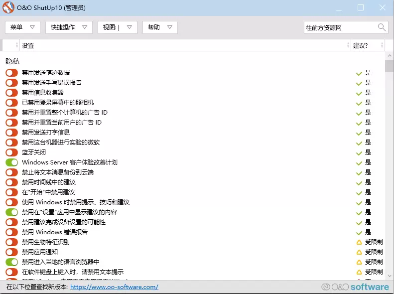This screenshot has height=294, width=394.
Task: Turn off Windows Server 客户体验改善计划 switch
Action: [11, 162]
